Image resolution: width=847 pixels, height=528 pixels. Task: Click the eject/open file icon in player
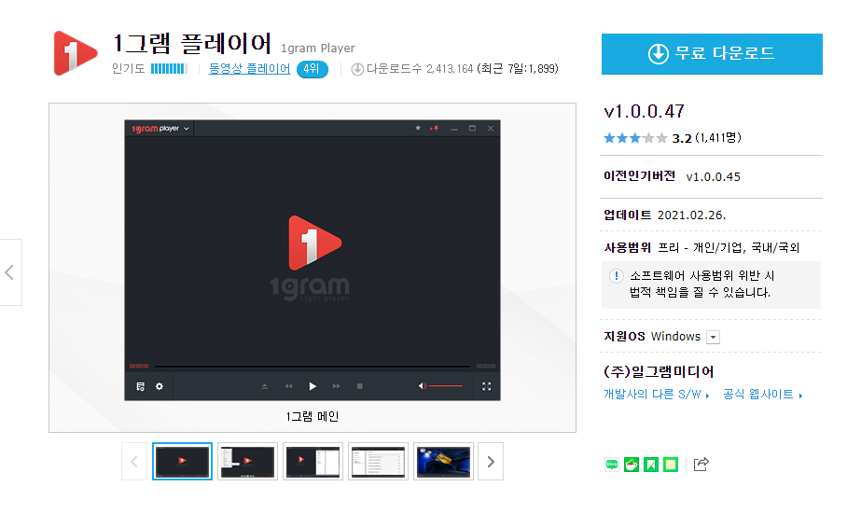pyautogui.click(x=265, y=386)
